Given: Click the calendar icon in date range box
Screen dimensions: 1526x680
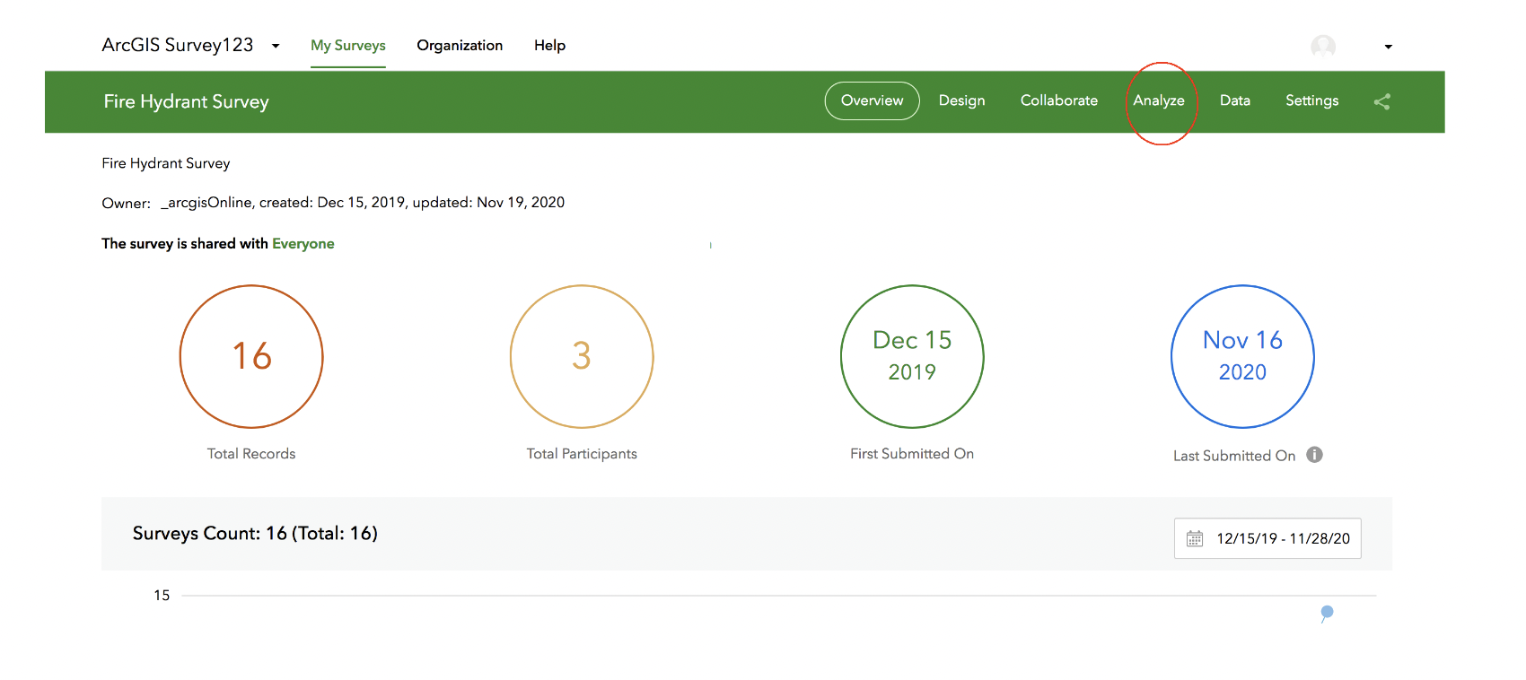Looking at the screenshot, I should 1195,538.
